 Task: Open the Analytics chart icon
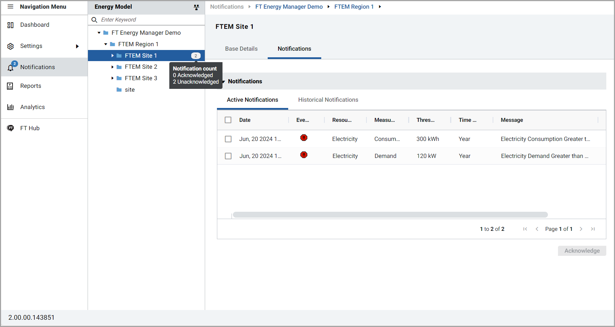click(10, 107)
